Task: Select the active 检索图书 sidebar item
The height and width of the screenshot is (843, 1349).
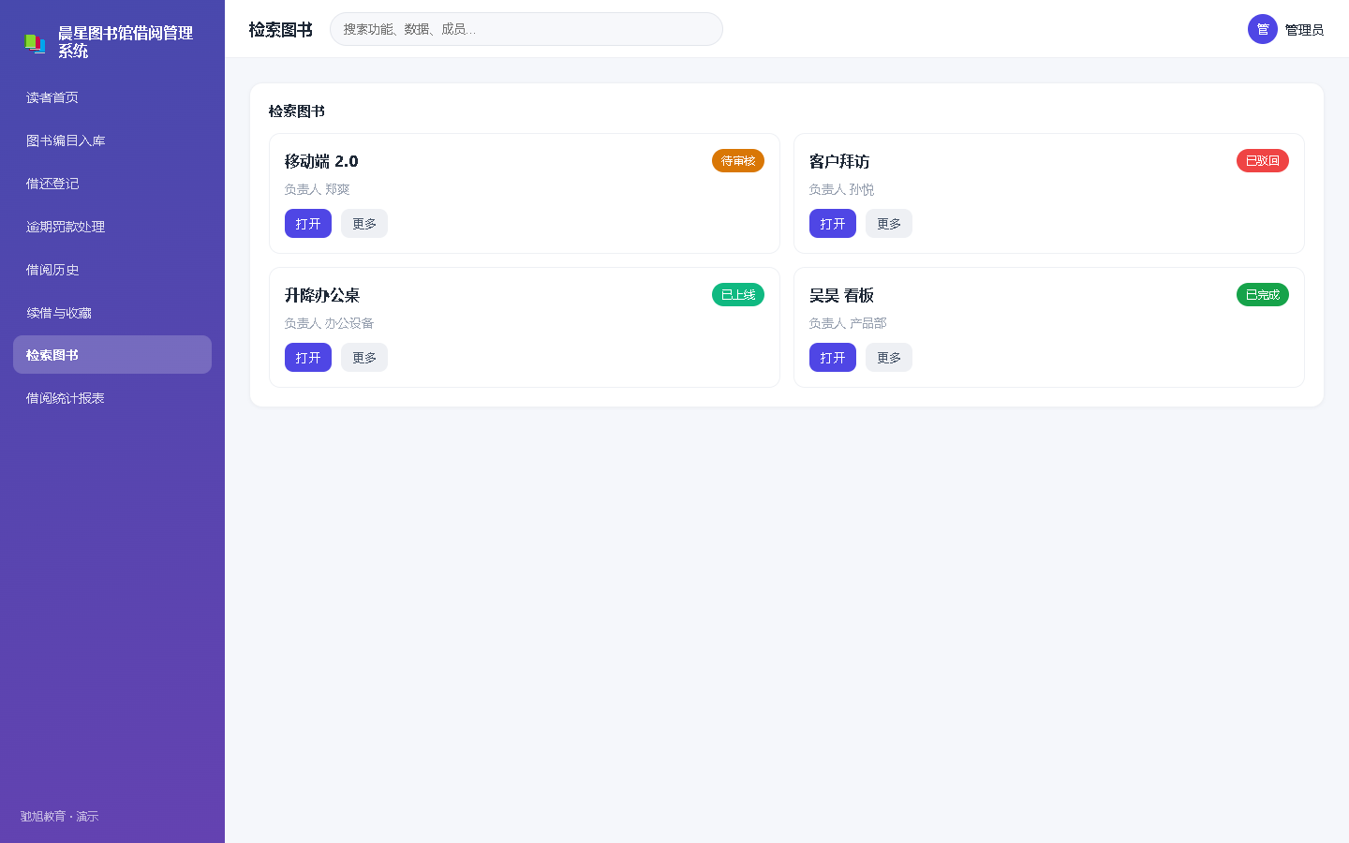Action: tap(112, 355)
